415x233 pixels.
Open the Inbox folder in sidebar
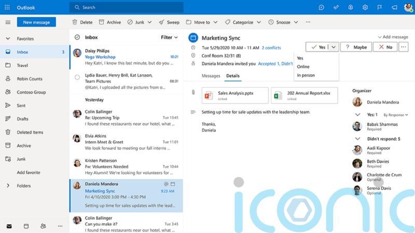tap(35, 52)
